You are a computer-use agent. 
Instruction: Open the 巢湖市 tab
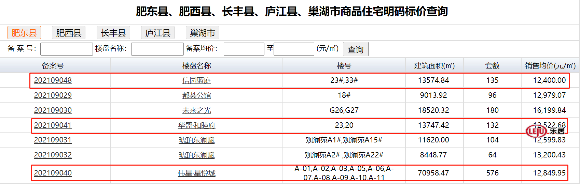(x=203, y=33)
